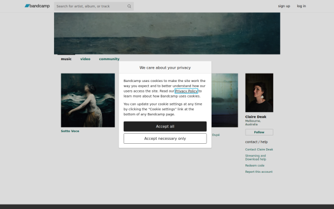Open the log in link
Viewport: 334px width, 209px height.
point(301,6)
